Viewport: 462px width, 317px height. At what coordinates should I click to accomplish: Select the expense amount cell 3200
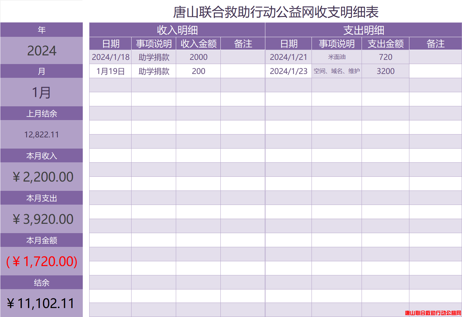tap(385, 71)
